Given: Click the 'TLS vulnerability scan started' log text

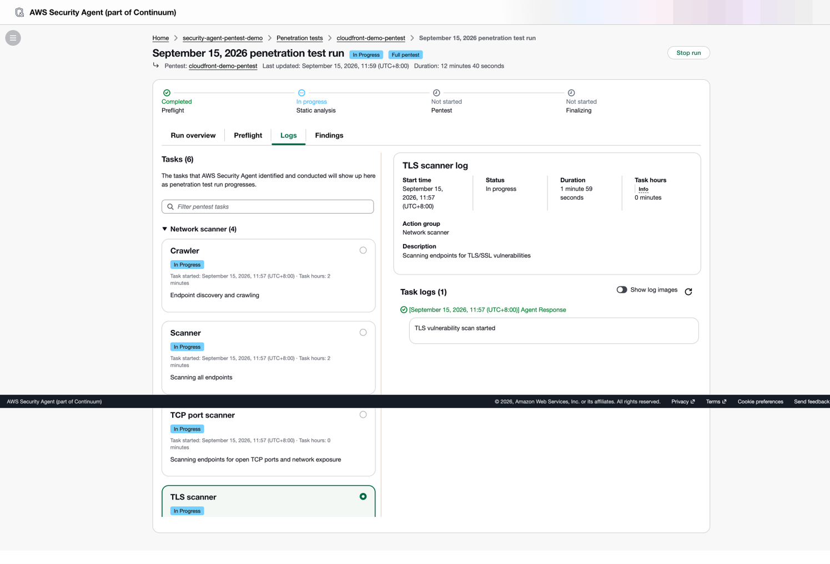Looking at the screenshot, I should 455,328.
